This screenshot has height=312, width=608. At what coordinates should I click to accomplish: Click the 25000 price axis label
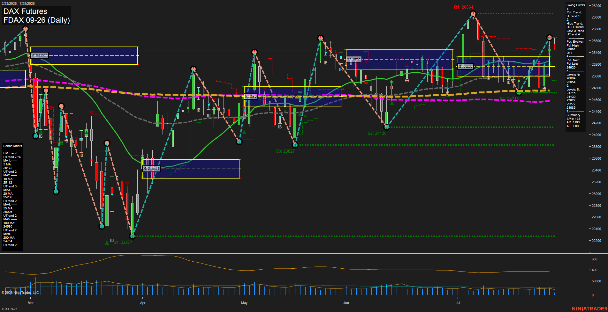pyautogui.click(x=597, y=76)
